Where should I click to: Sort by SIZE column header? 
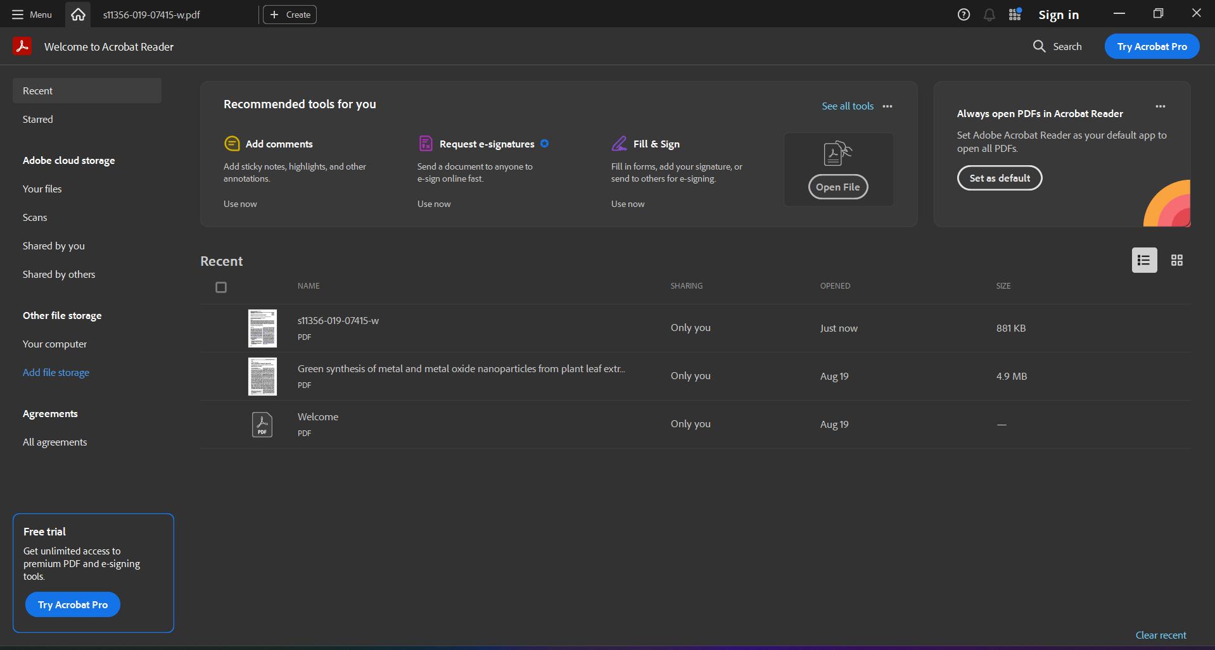click(1003, 286)
